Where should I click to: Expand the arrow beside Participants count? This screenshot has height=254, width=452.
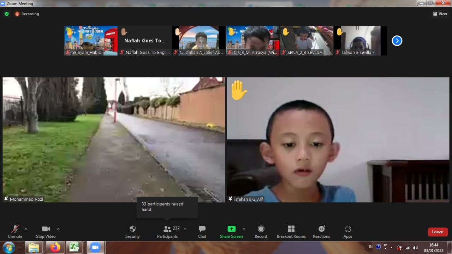(x=185, y=229)
